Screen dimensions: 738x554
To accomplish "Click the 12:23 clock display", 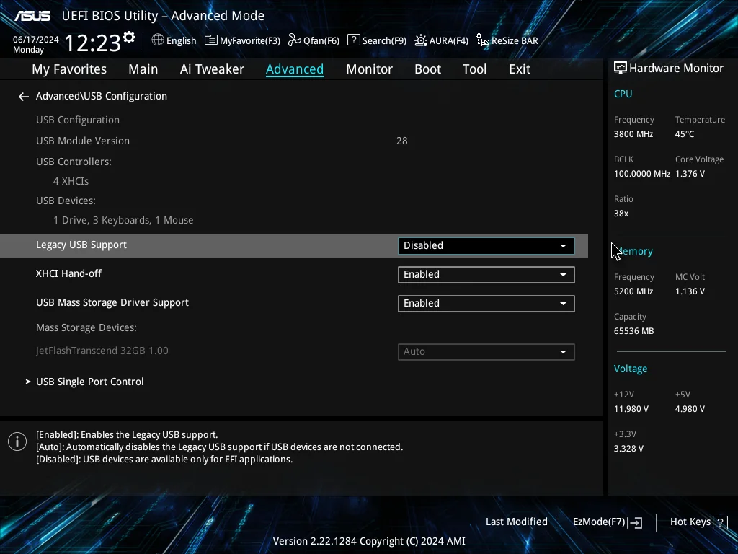I will (93, 43).
